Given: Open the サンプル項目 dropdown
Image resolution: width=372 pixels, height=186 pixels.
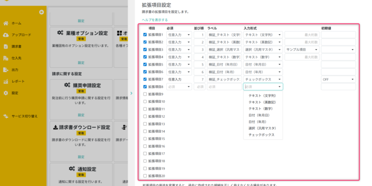Looking at the screenshot, I should pyautogui.click(x=302, y=50).
